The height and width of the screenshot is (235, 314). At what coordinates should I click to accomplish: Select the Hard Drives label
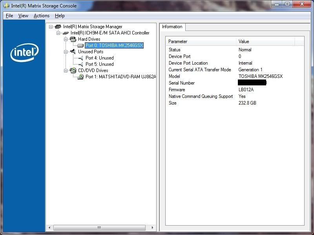[x=89, y=39]
